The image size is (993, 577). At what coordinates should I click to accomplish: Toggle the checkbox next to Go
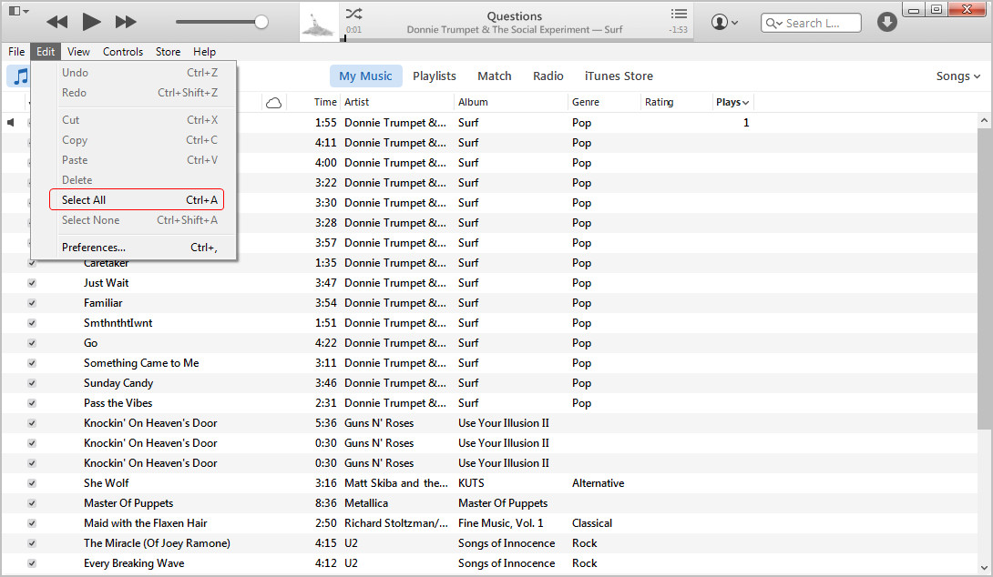[x=32, y=343]
